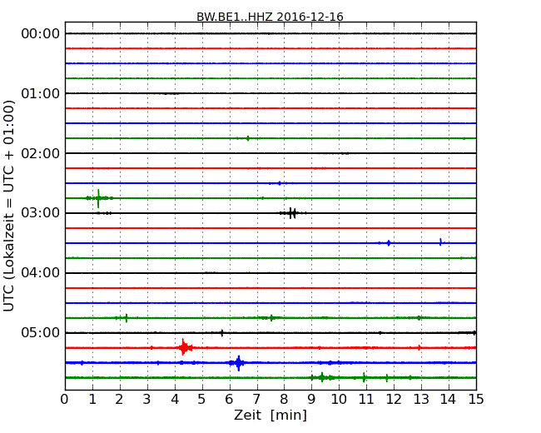Click the small blue spike near minute 7.8 on 02:30 trace
This screenshot has height=433, width=541.
pyautogui.click(x=280, y=183)
